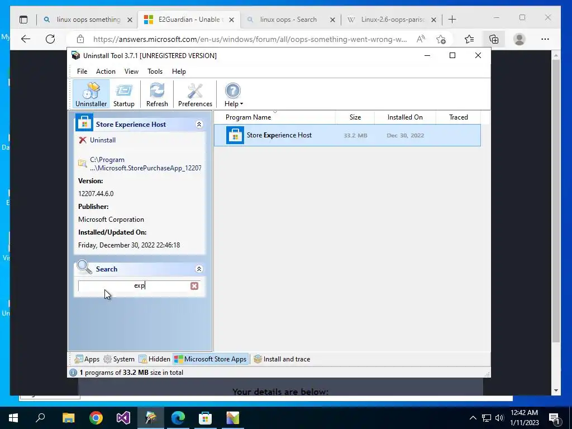Click the info icon in status bar

pos(73,373)
